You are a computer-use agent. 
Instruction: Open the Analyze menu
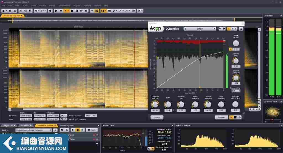click(87, 6)
